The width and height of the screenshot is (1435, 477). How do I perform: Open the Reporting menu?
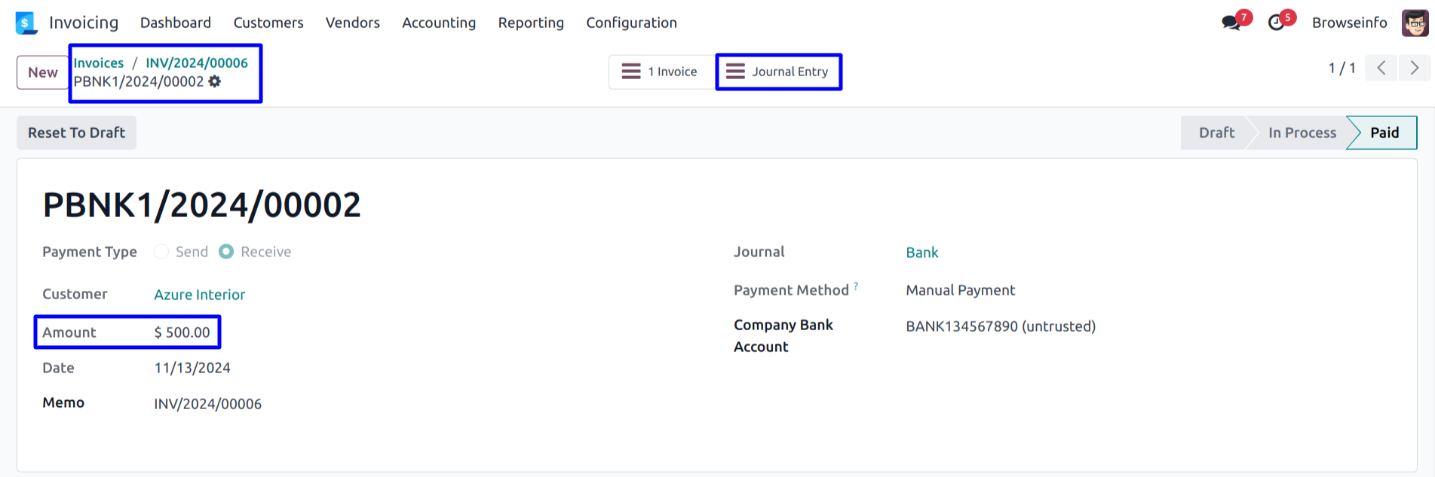coord(531,23)
